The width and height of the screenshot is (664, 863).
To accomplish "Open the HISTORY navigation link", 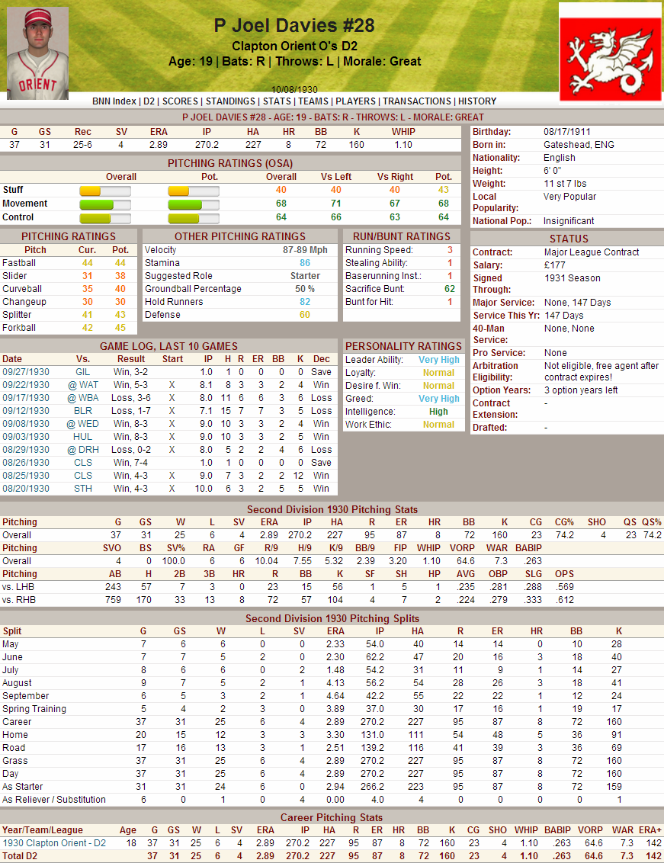I will tap(477, 101).
